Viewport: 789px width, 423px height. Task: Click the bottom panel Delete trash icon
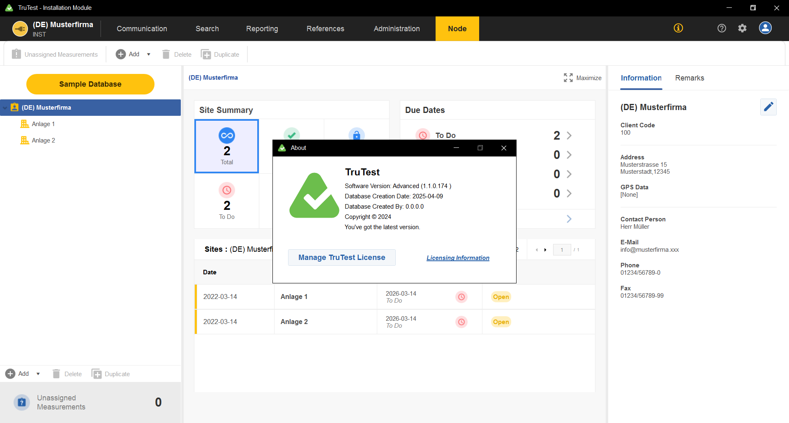point(56,374)
